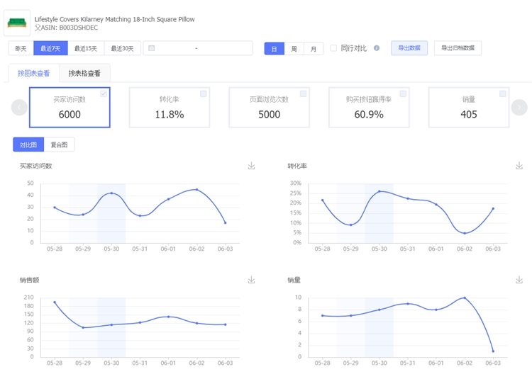
Task: Download the 买家访问数 chart
Action: 251,166
